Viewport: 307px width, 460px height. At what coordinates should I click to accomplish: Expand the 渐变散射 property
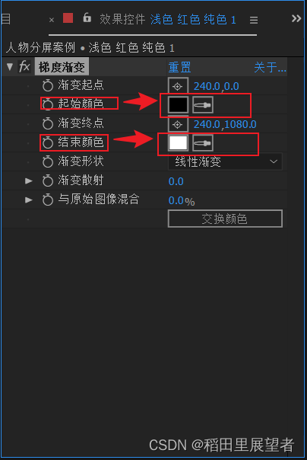click(x=29, y=180)
